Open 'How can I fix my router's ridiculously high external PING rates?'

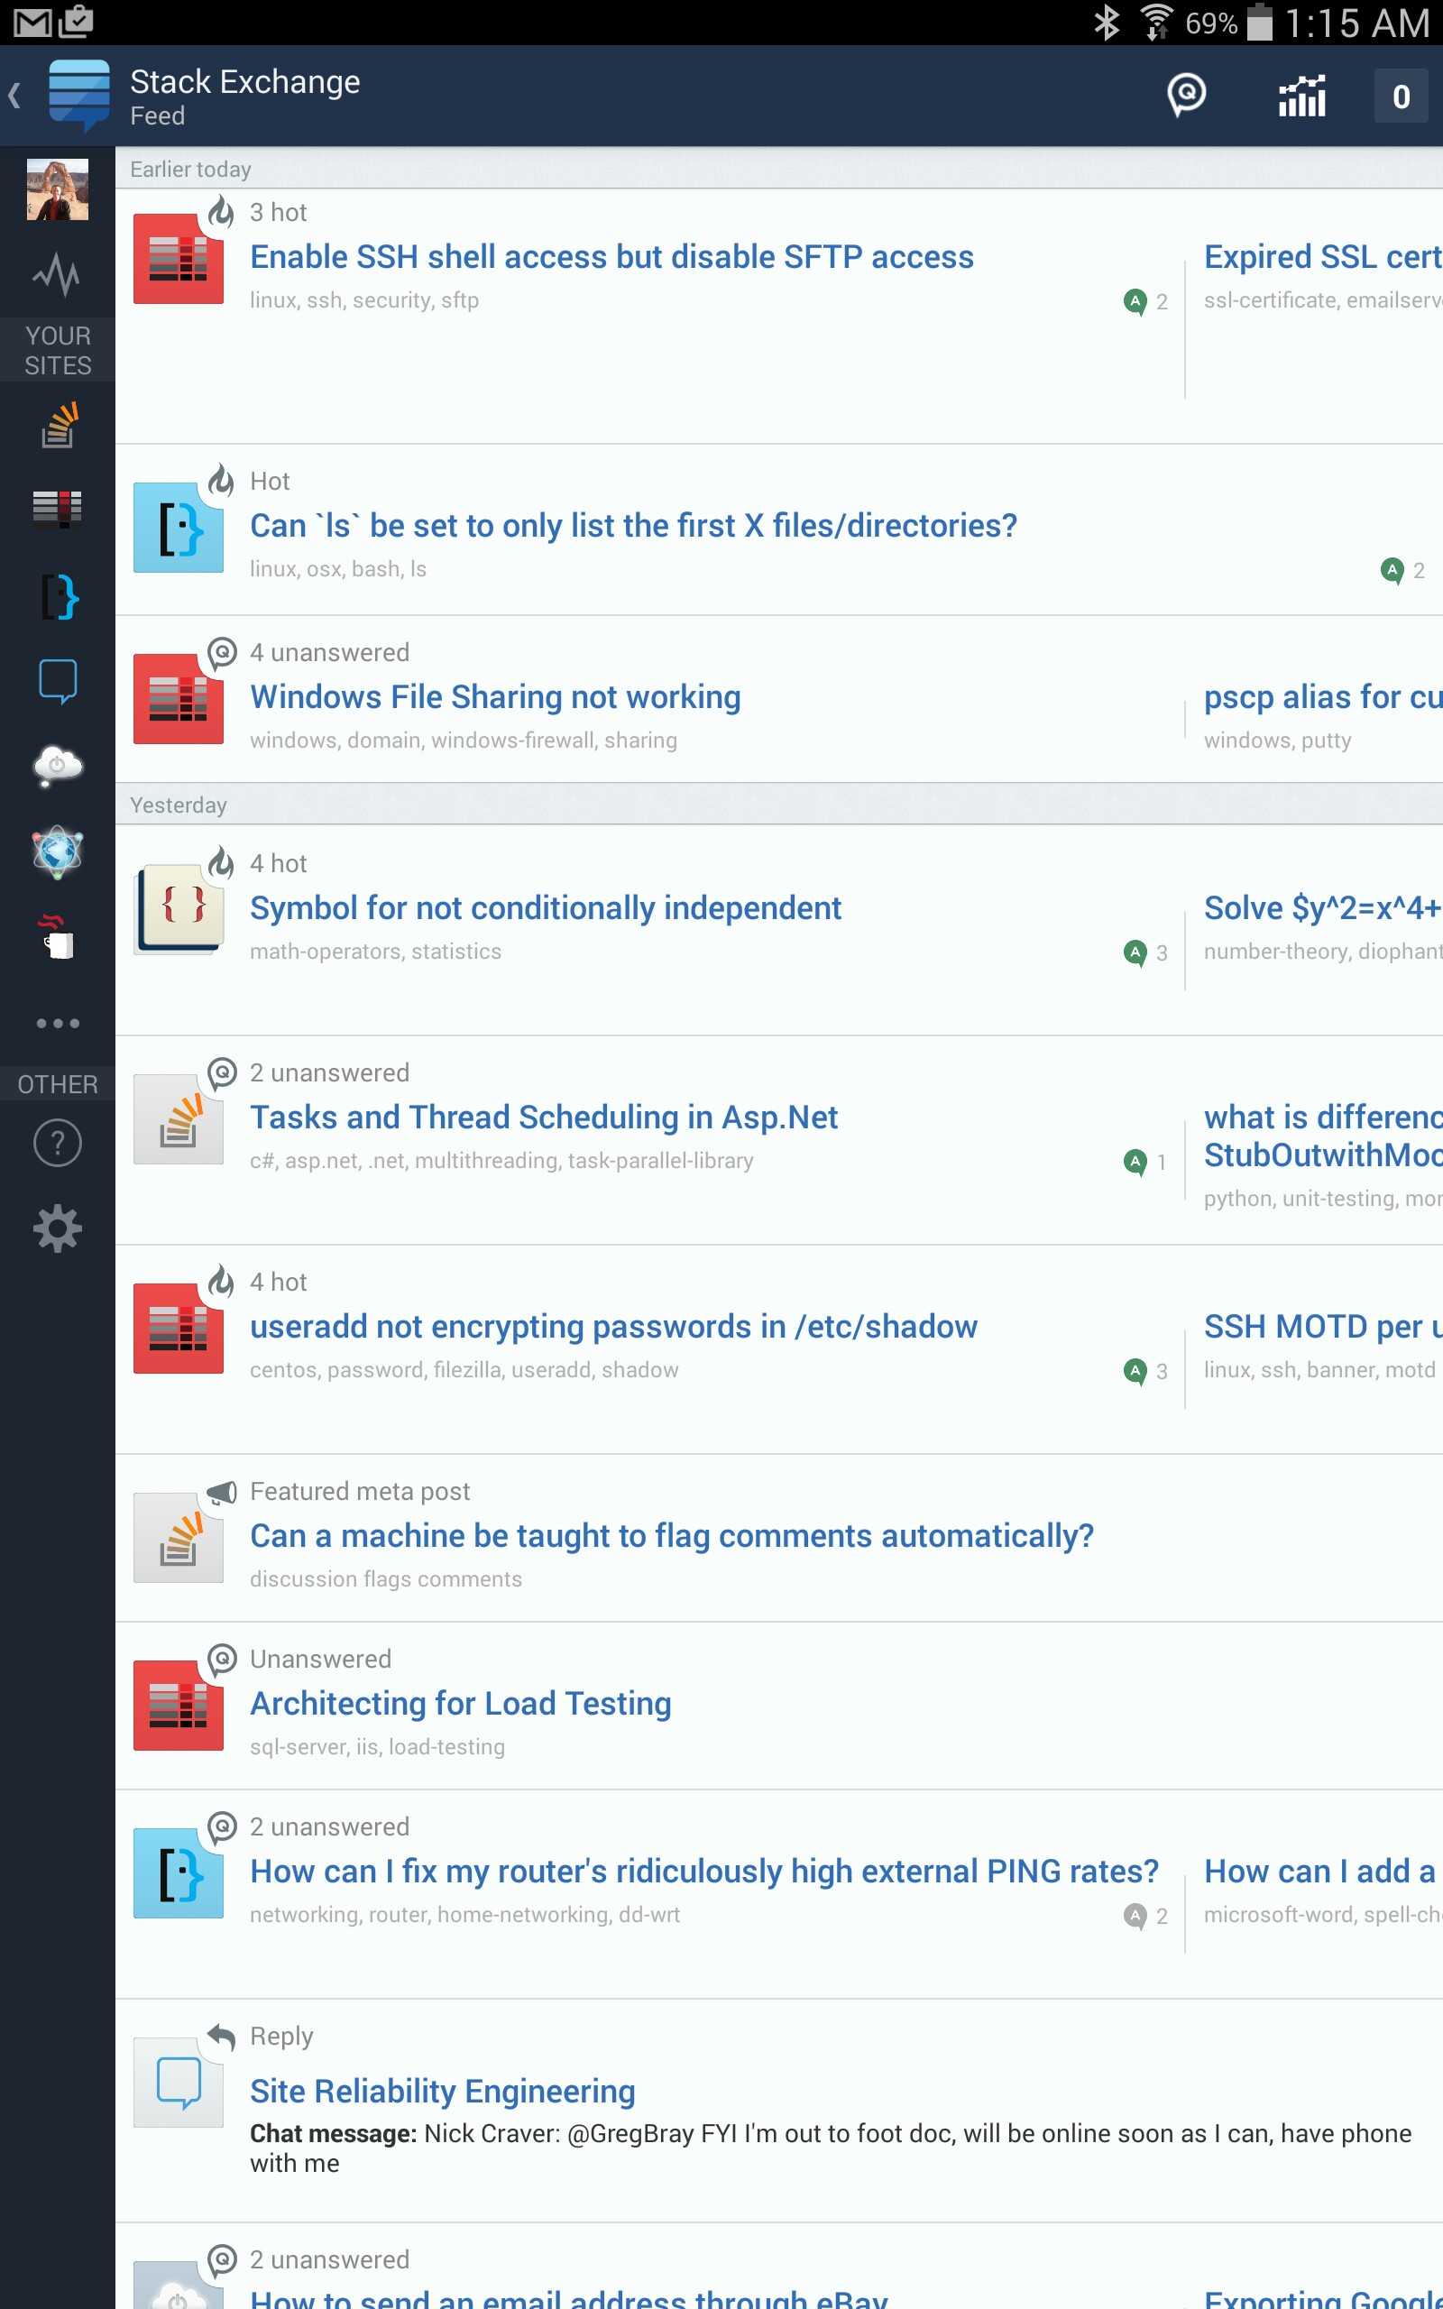click(x=704, y=1872)
